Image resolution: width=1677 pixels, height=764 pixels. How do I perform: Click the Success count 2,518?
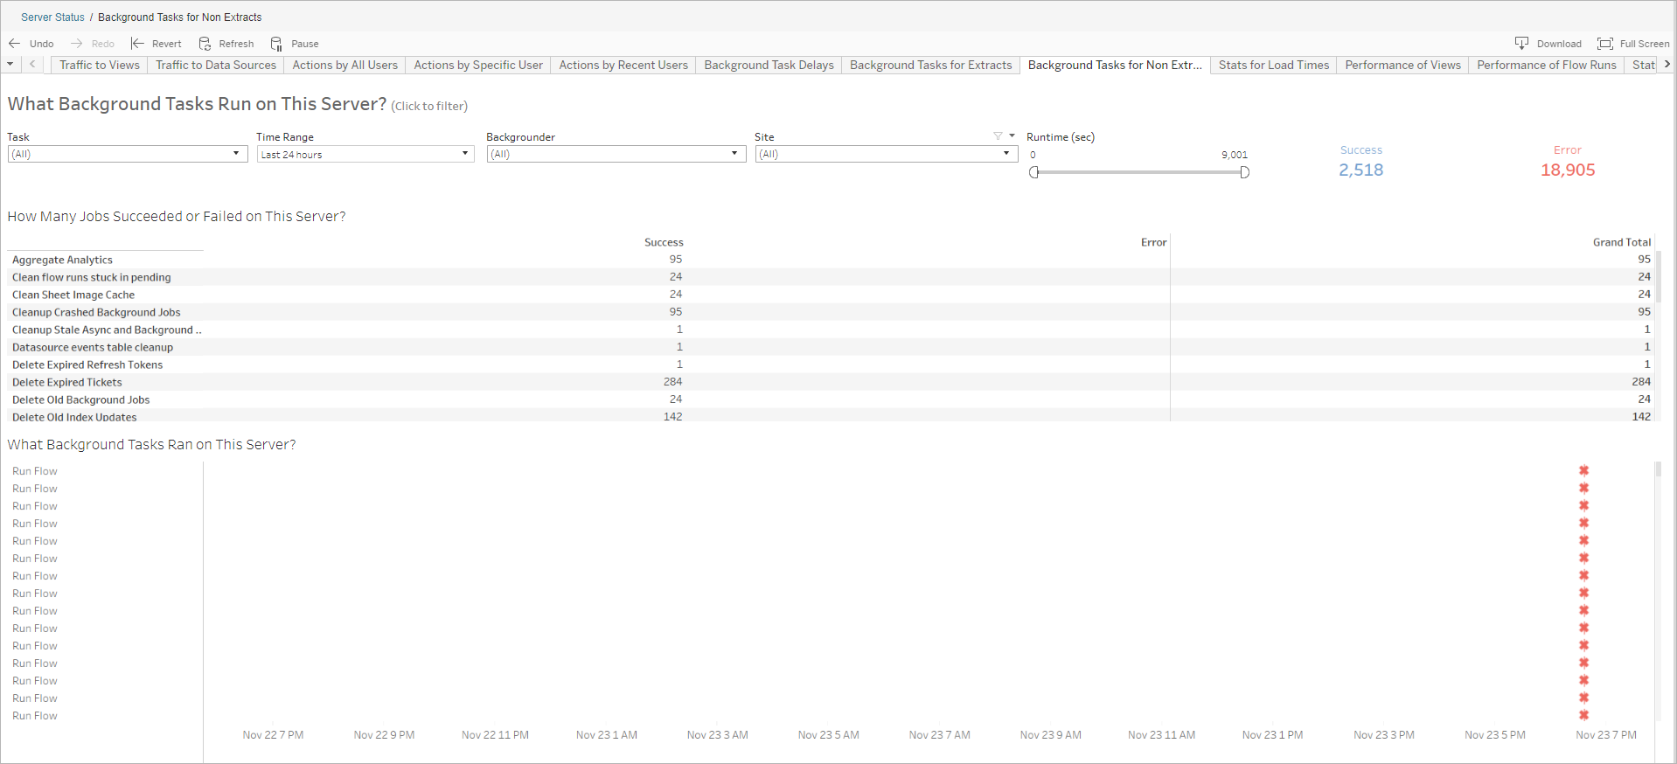1361,170
